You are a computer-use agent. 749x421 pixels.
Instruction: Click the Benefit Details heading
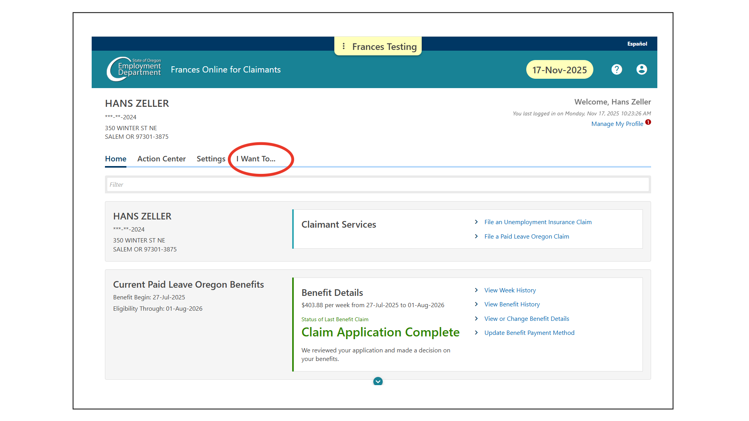tap(332, 292)
